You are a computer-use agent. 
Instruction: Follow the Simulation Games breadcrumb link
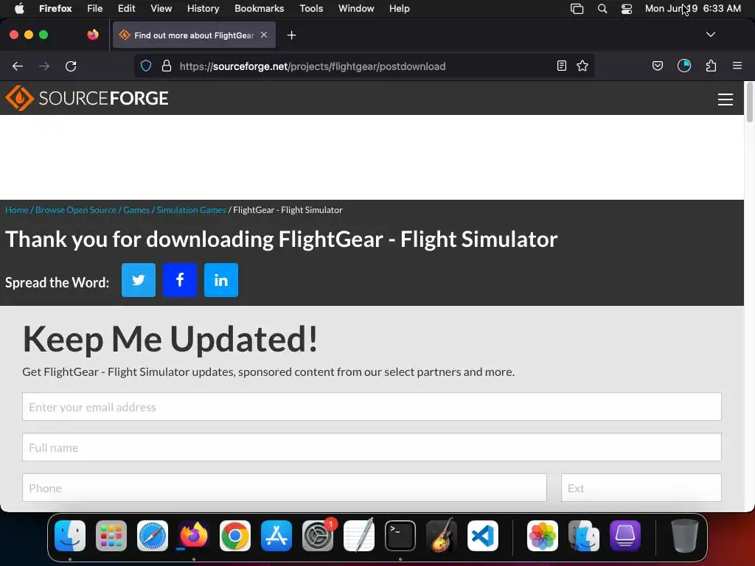(191, 210)
